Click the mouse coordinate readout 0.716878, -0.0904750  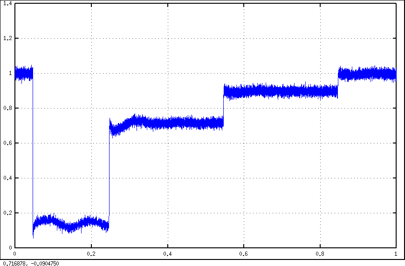pyautogui.click(x=31, y=263)
